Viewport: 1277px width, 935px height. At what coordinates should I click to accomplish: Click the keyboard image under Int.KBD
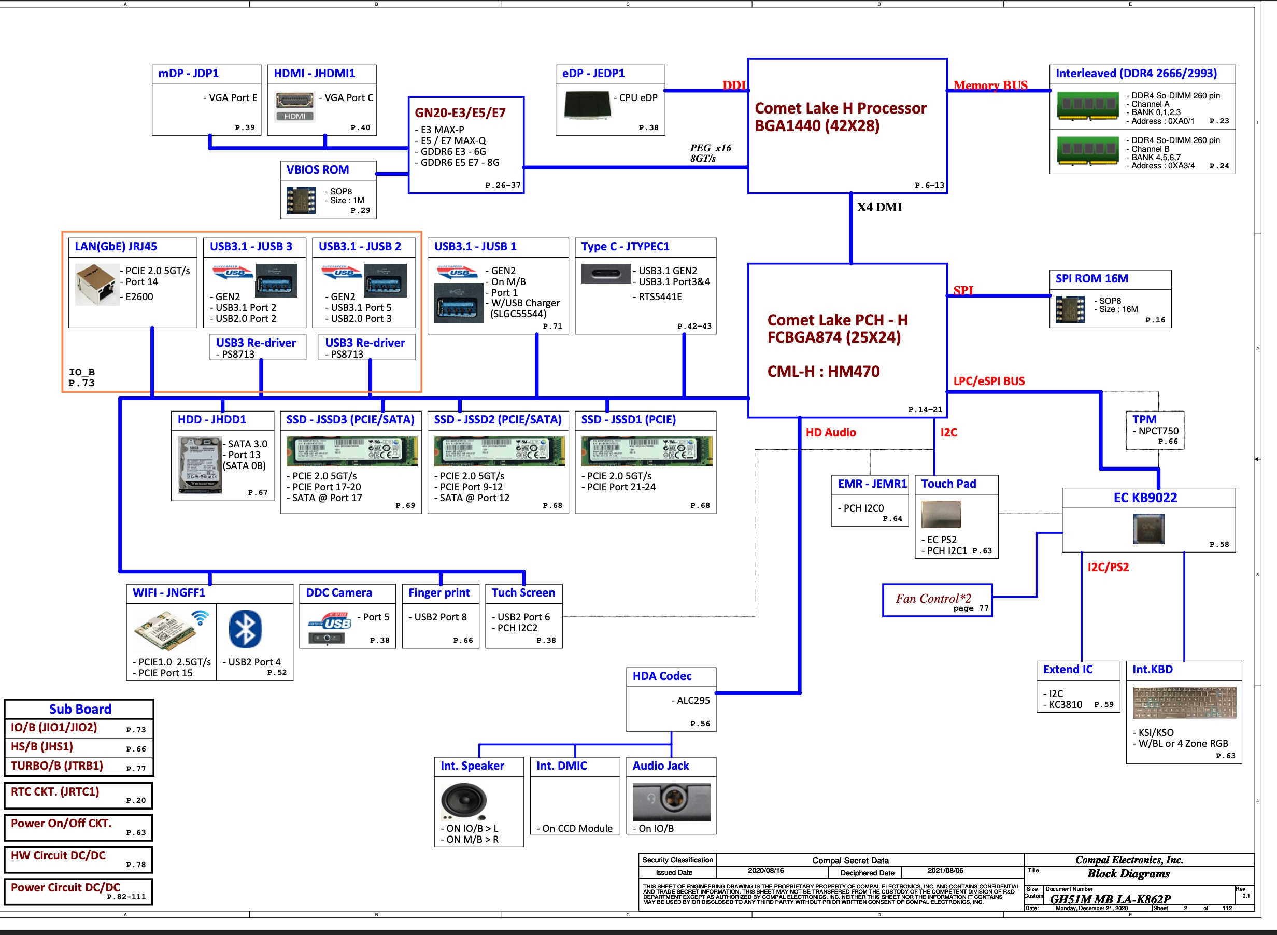coord(1184,702)
